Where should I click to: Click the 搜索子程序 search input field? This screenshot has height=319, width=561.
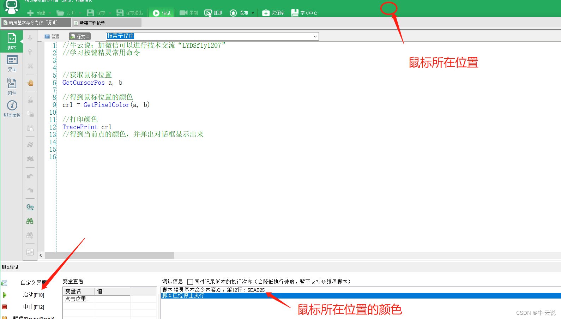[x=209, y=36]
